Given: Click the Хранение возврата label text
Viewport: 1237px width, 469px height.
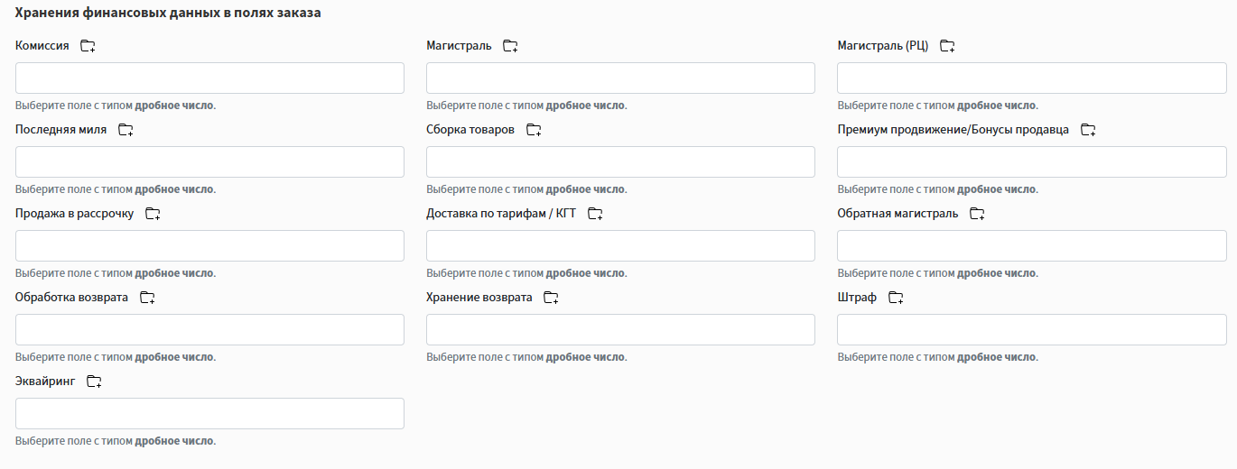Looking at the screenshot, I should [479, 298].
